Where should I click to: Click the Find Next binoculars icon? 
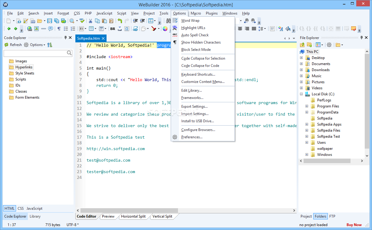(x=253, y=21)
